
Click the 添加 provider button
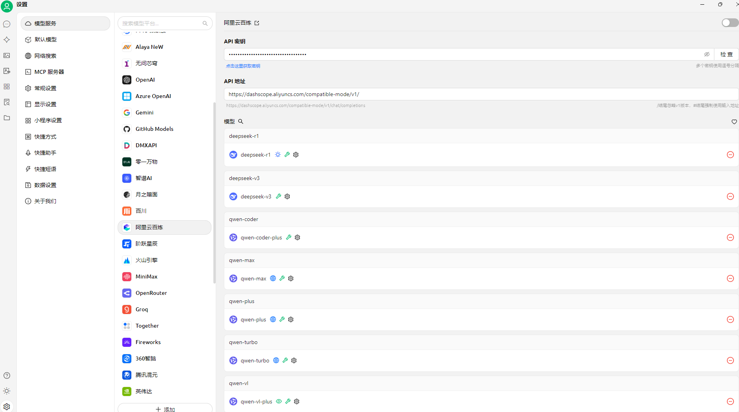pyautogui.click(x=165, y=408)
